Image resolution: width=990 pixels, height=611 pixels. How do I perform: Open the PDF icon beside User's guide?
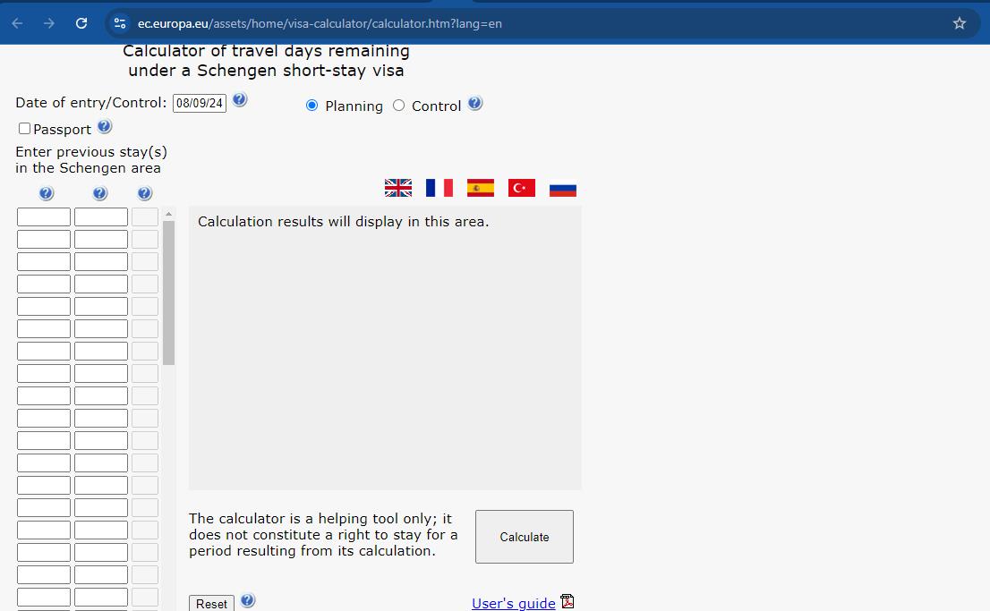568,602
